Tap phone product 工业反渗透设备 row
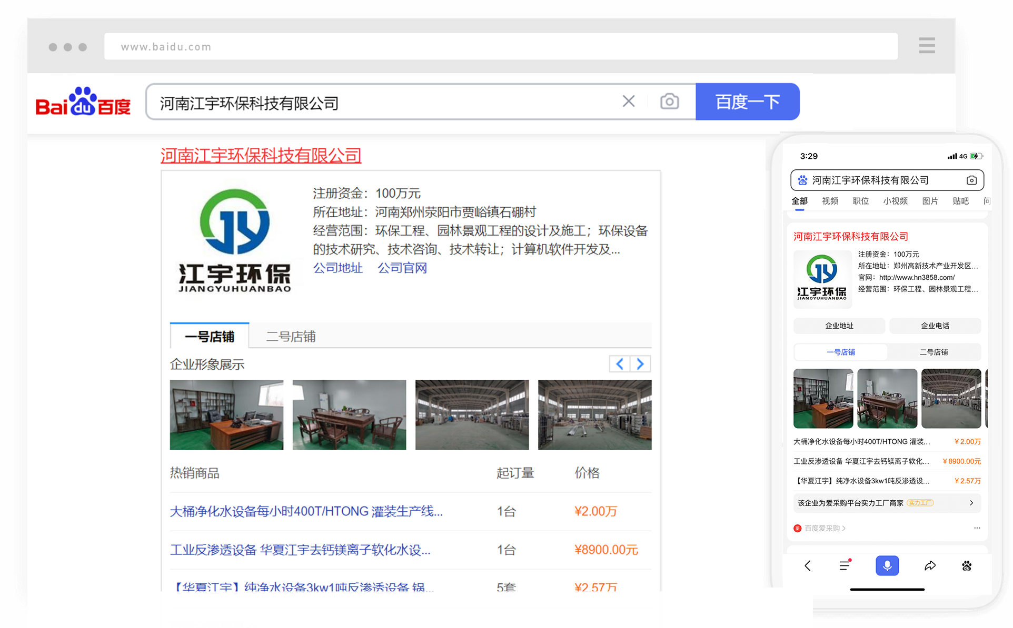 pyautogui.click(x=887, y=461)
